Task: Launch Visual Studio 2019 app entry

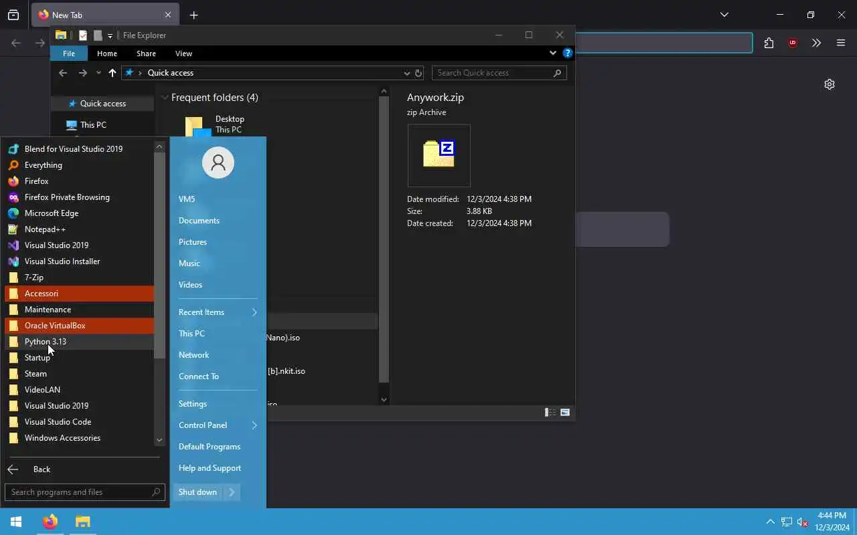Action: (79, 245)
